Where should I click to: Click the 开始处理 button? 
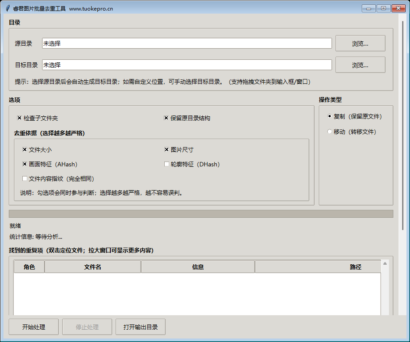(x=34, y=327)
